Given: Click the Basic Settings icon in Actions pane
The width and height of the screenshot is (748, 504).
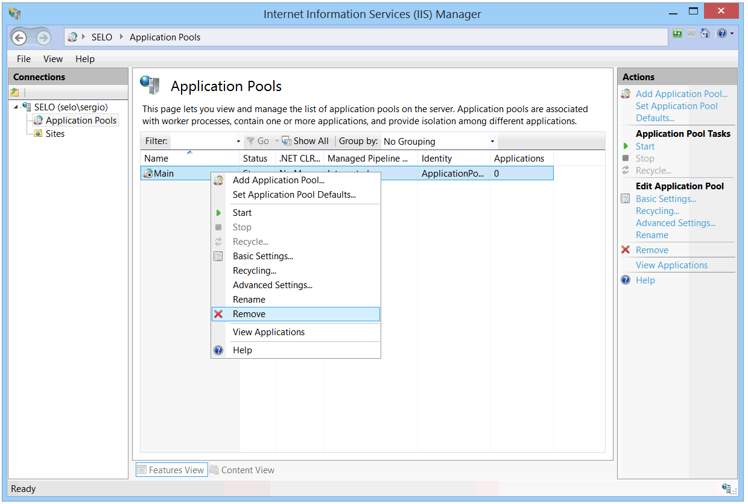Looking at the screenshot, I should [x=626, y=199].
